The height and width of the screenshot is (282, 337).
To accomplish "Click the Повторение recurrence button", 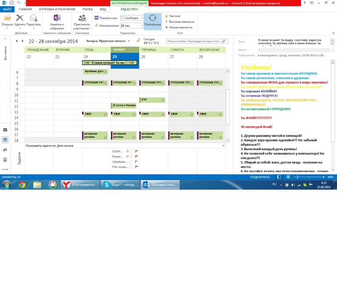I will pyautogui.click(x=152, y=21).
